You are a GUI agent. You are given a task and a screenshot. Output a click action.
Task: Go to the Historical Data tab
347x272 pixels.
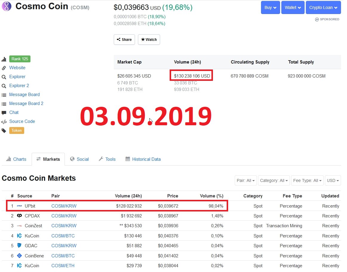(143, 159)
